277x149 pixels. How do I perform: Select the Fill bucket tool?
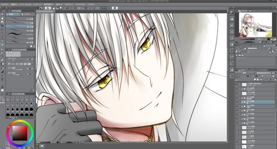[2, 68]
